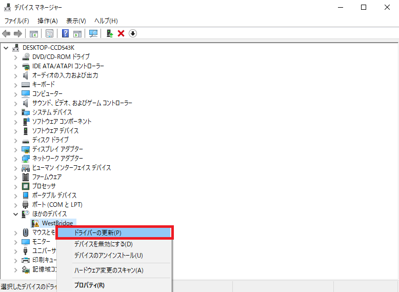Click the Properties toolbar icon
Image resolution: width=399 pixels, height=292 pixels.
point(49,33)
